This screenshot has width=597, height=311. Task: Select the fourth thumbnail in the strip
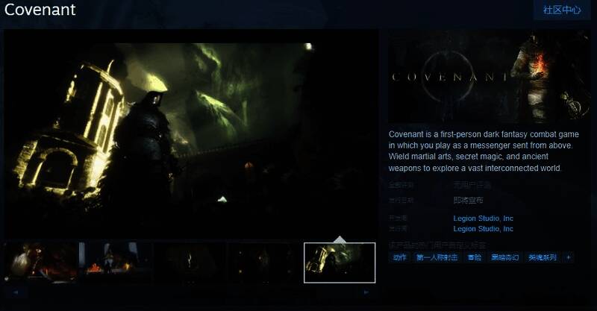tap(265, 263)
